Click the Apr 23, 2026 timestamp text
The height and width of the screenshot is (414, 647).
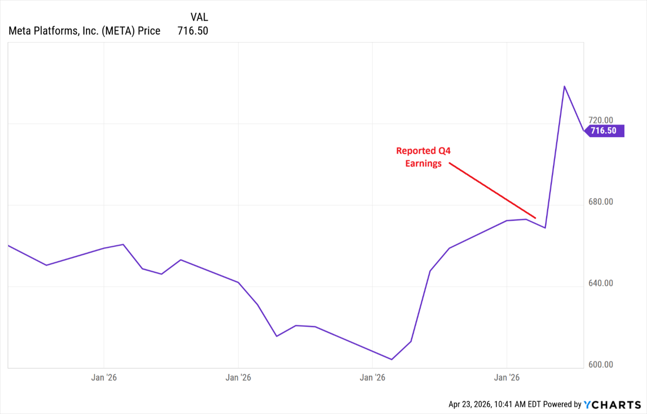[x=495, y=404]
